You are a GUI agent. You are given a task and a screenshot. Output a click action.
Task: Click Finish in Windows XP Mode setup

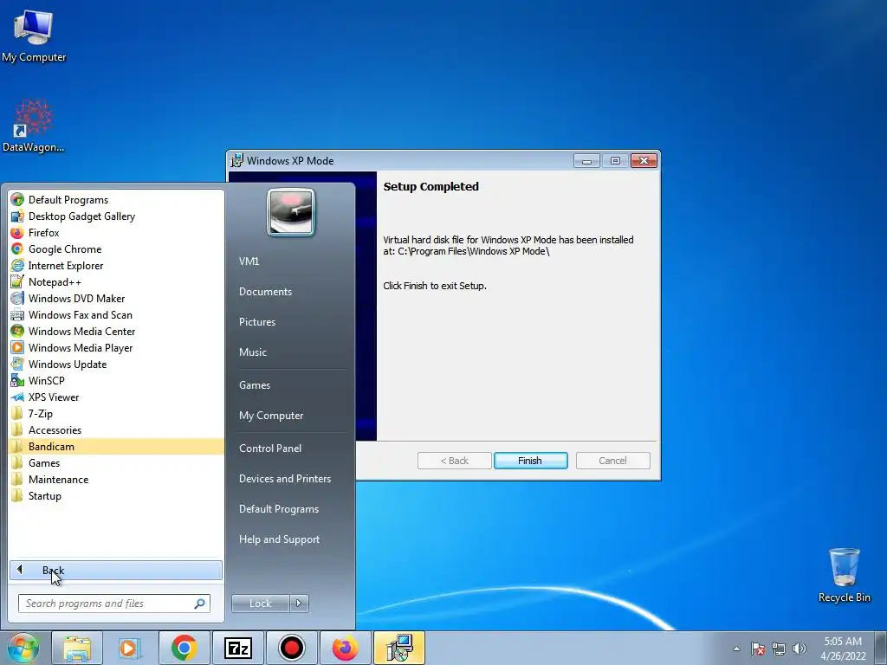(530, 461)
